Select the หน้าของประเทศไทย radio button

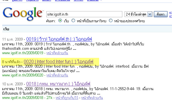pos(111,21)
